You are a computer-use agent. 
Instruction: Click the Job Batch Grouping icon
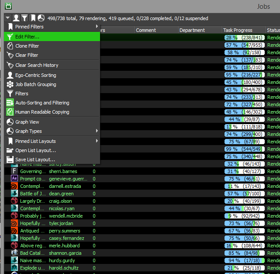(x=10, y=84)
